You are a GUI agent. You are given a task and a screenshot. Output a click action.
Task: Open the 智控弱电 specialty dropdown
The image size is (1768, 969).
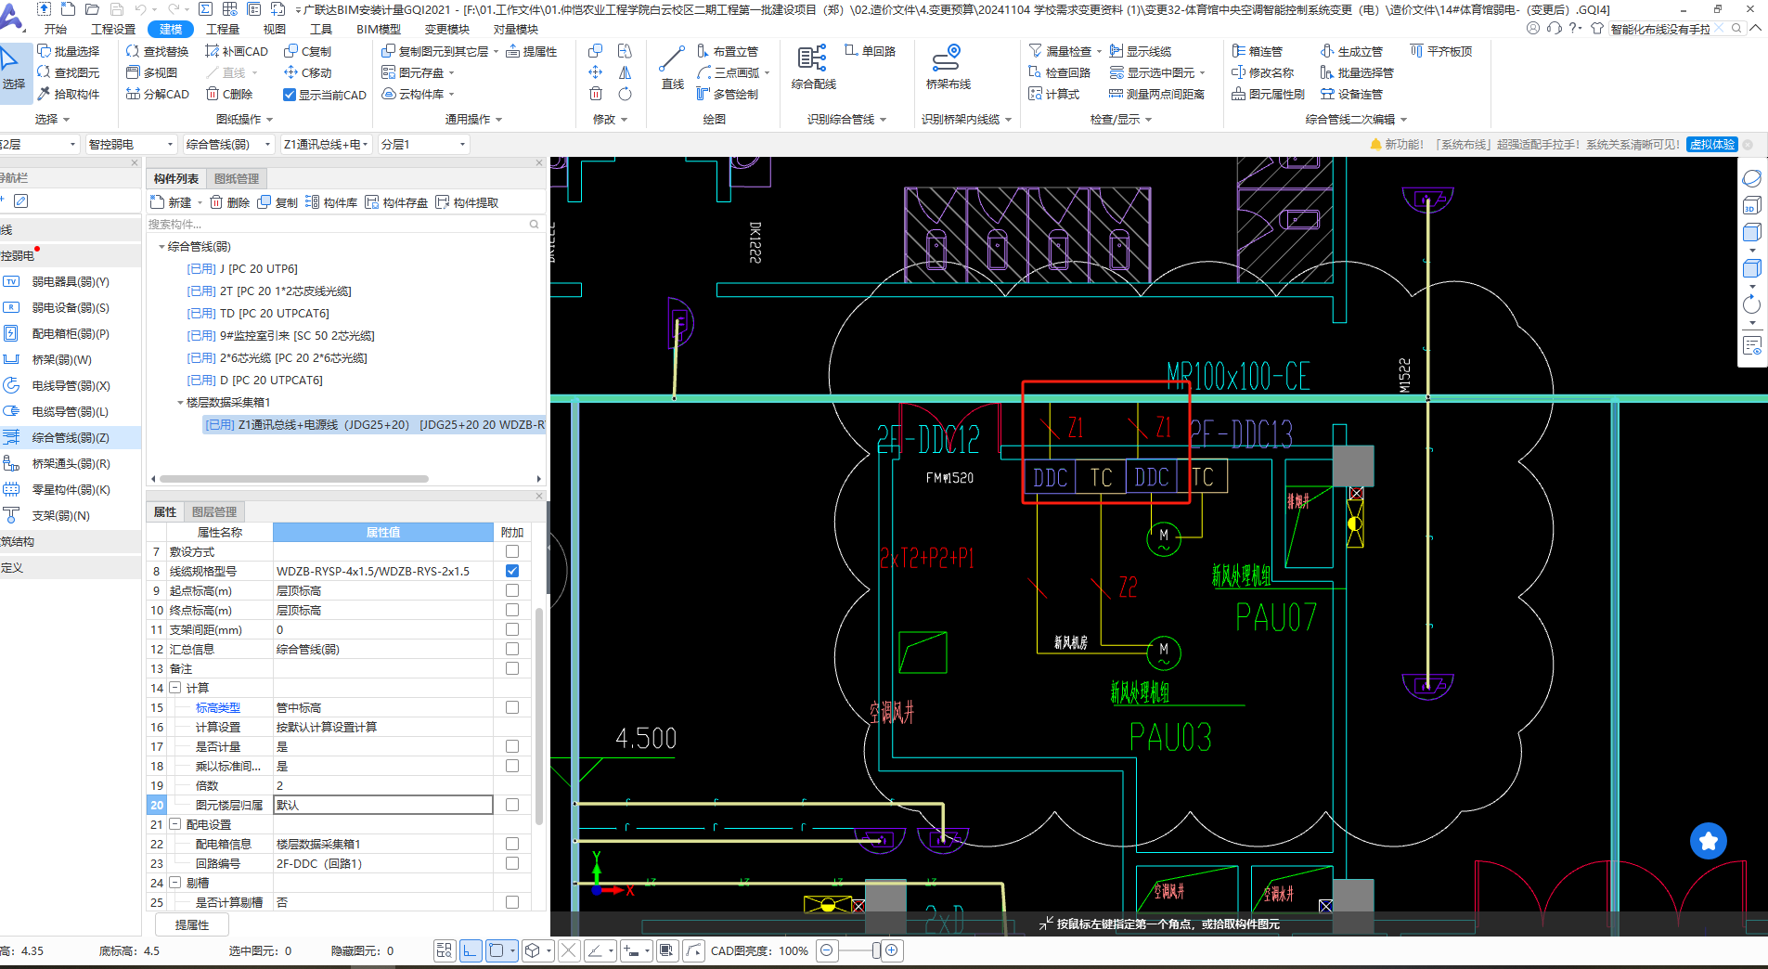click(x=130, y=144)
